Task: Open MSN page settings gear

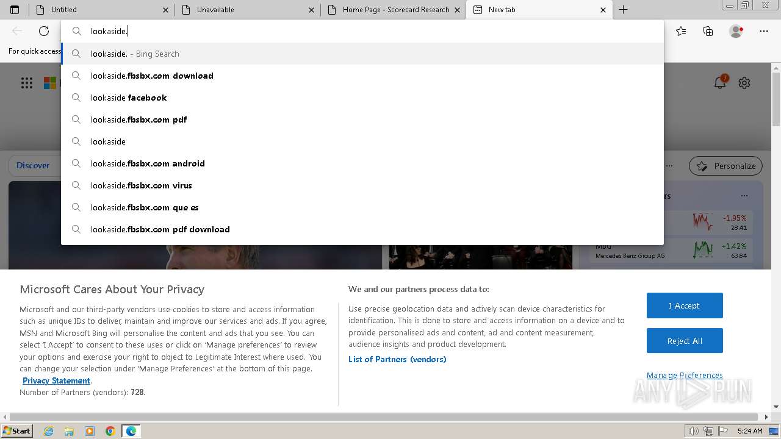Action: coord(744,83)
